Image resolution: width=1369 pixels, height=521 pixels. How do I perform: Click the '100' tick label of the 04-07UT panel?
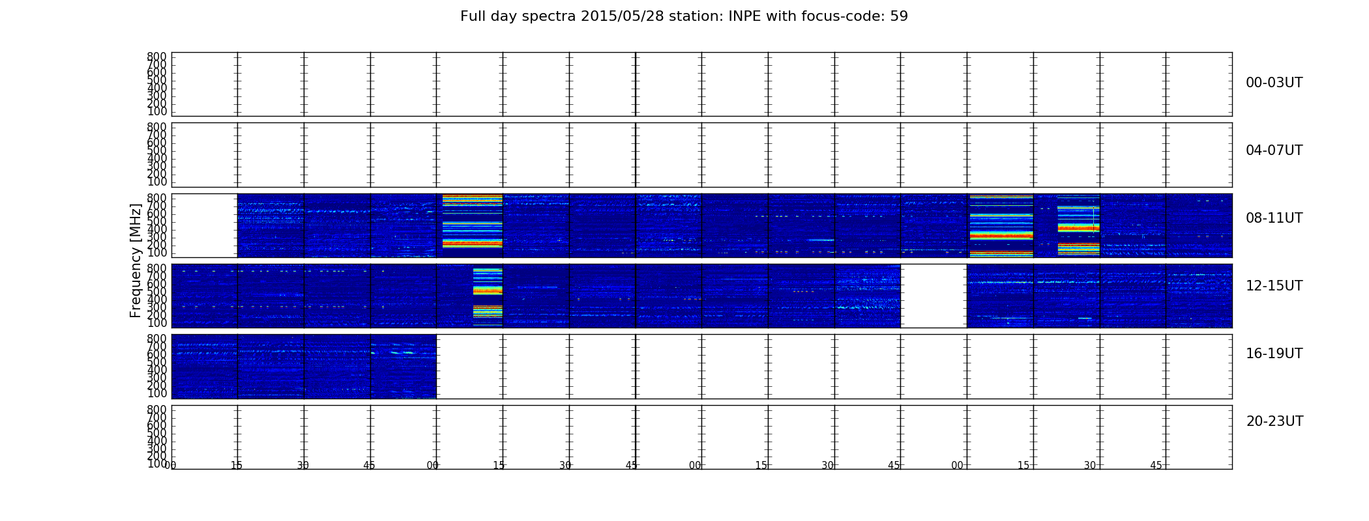[156, 182]
